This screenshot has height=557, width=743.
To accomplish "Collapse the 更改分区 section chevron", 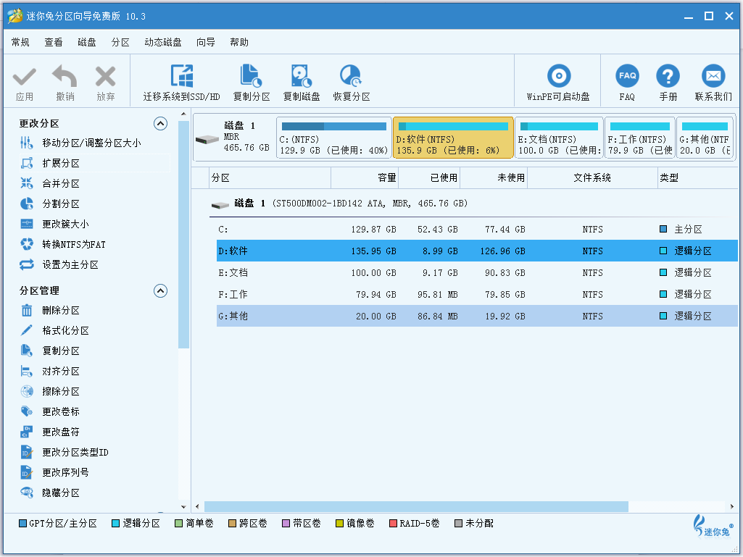I will 161,124.
